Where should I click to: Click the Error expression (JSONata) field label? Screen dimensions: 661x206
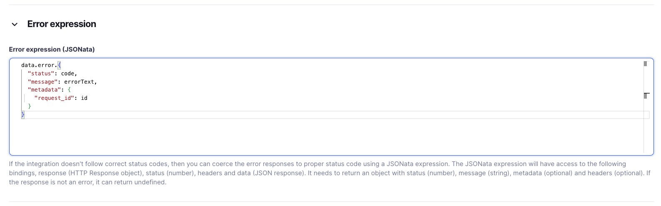pos(52,49)
